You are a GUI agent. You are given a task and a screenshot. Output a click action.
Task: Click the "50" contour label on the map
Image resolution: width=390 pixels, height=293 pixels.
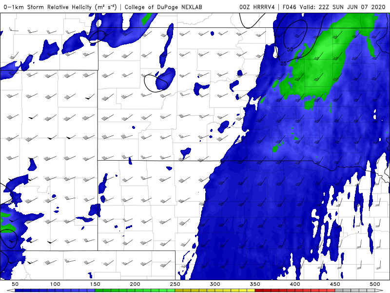(x=290, y=49)
